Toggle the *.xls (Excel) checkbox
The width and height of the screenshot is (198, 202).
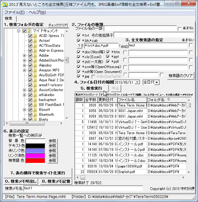[79, 57]
